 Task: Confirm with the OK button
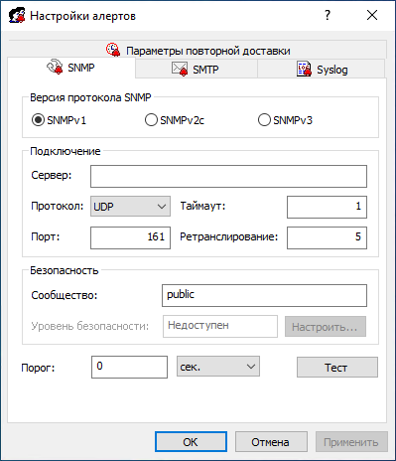(191, 442)
